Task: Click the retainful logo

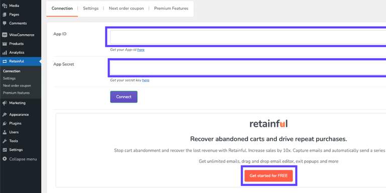Action: pos(268,124)
